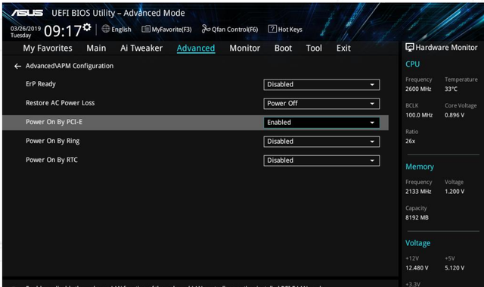This screenshot has width=484, height=287.
Task: Open the Hot Keys question mark icon
Action: (x=272, y=29)
